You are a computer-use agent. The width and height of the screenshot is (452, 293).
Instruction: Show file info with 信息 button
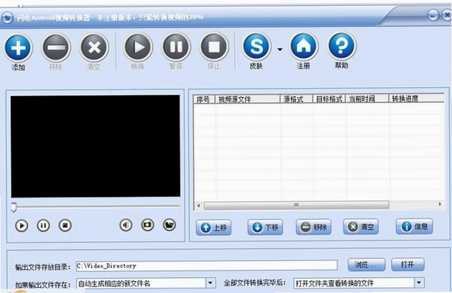click(x=414, y=226)
